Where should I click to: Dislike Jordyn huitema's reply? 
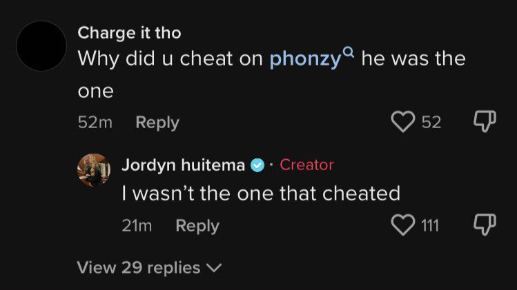[485, 225]
